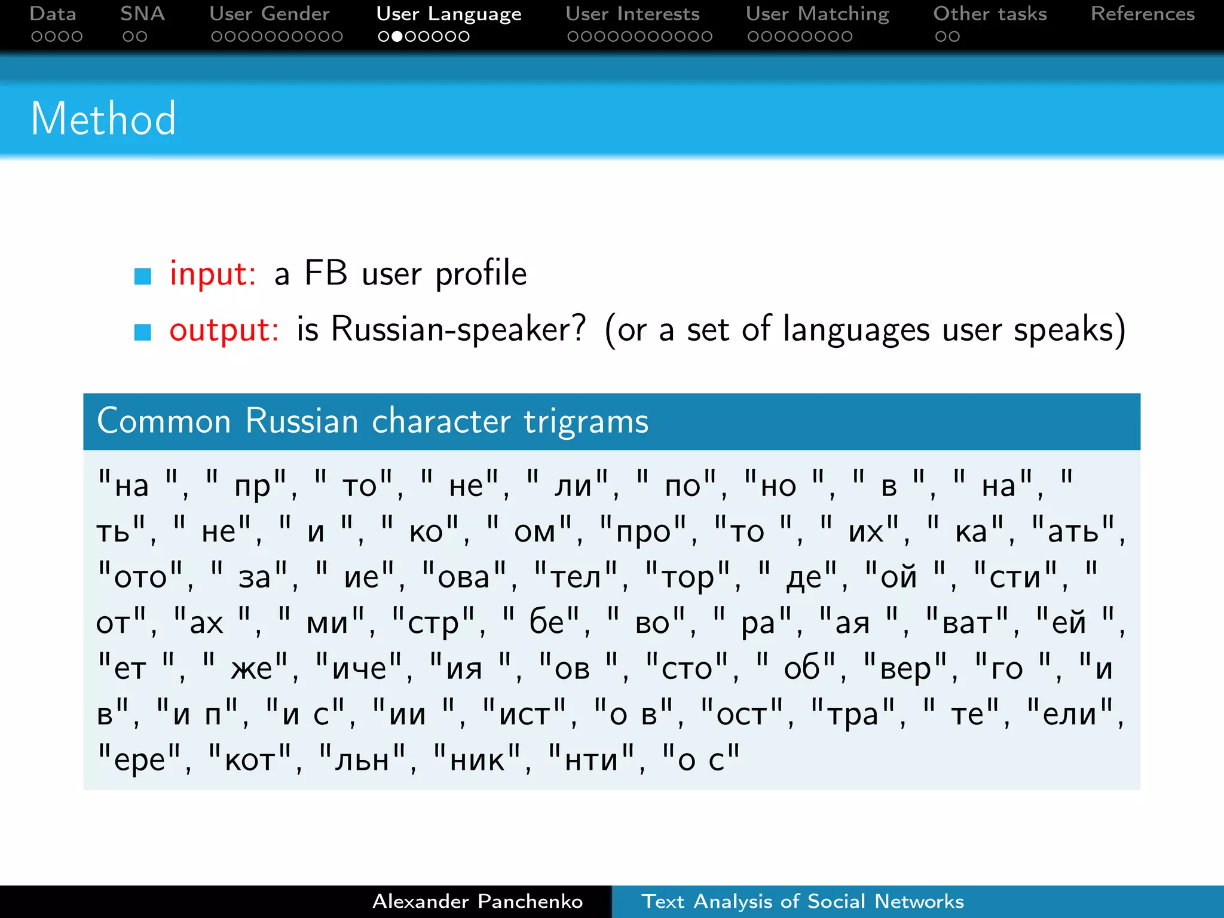Click the last slide dot under User Matching
Viewport: 1224px width, 918px height.
click(846, 36)
